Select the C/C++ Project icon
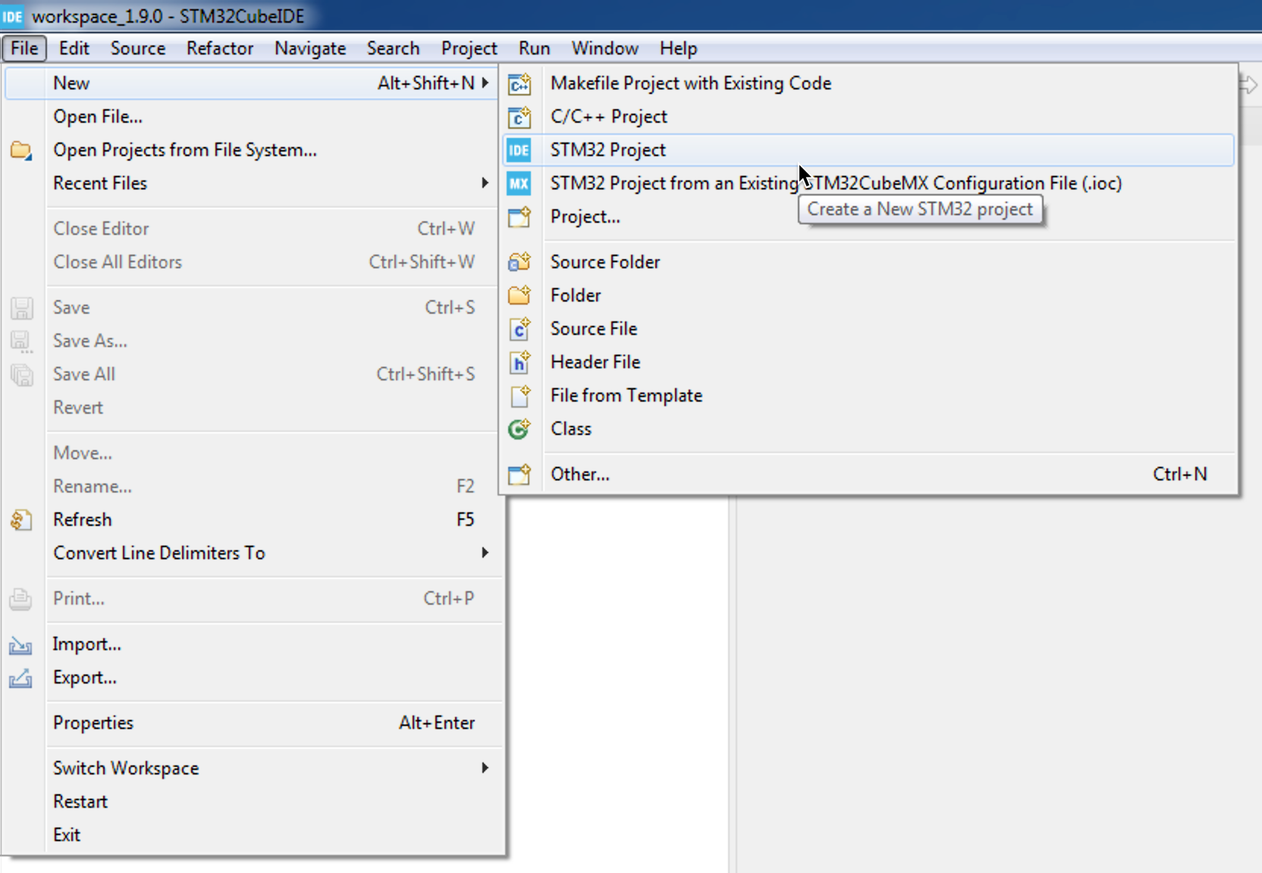This screenshot has width=1262, height=873. 519,117
